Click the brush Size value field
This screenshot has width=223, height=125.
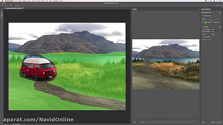click(19, 5)
